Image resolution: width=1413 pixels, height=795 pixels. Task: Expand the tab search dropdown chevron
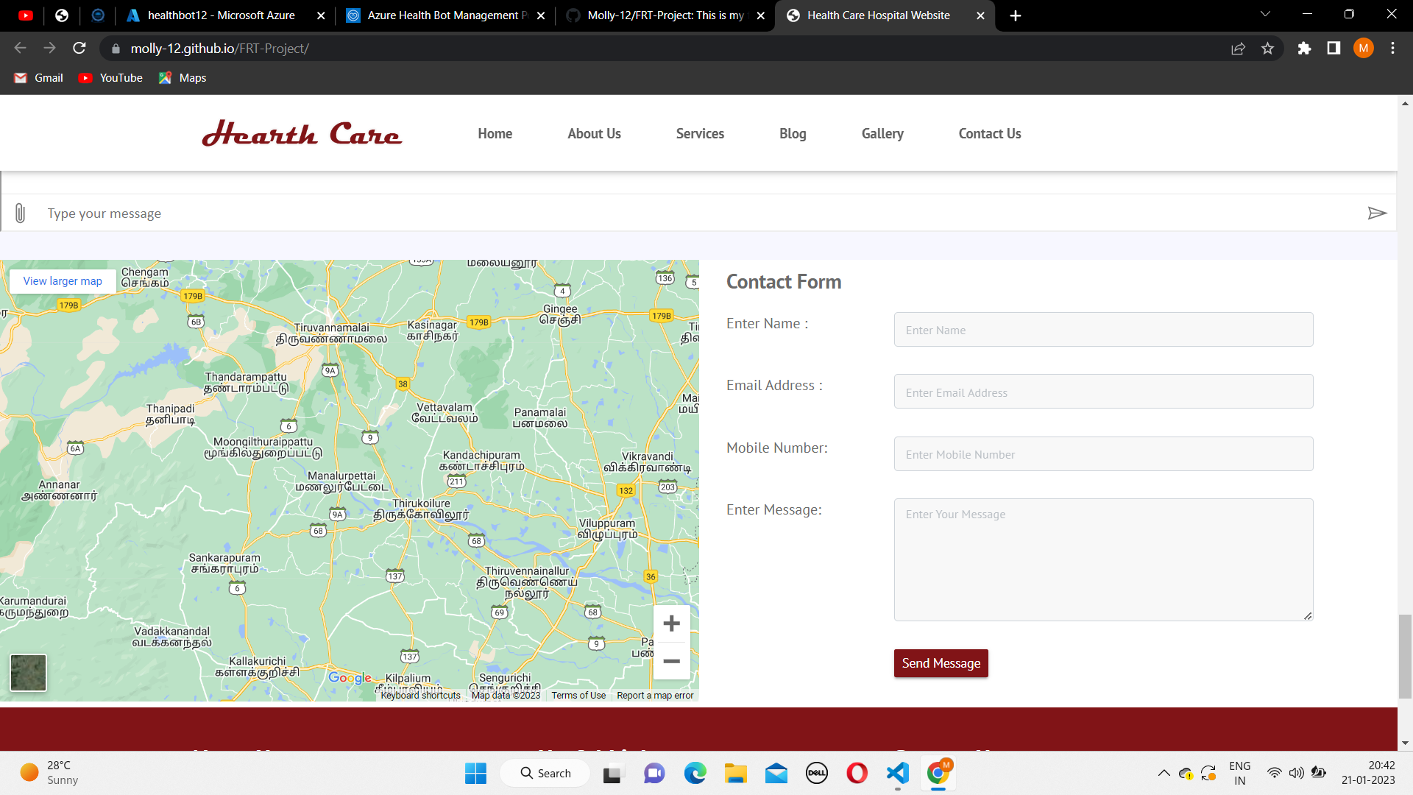(1265, 15)
